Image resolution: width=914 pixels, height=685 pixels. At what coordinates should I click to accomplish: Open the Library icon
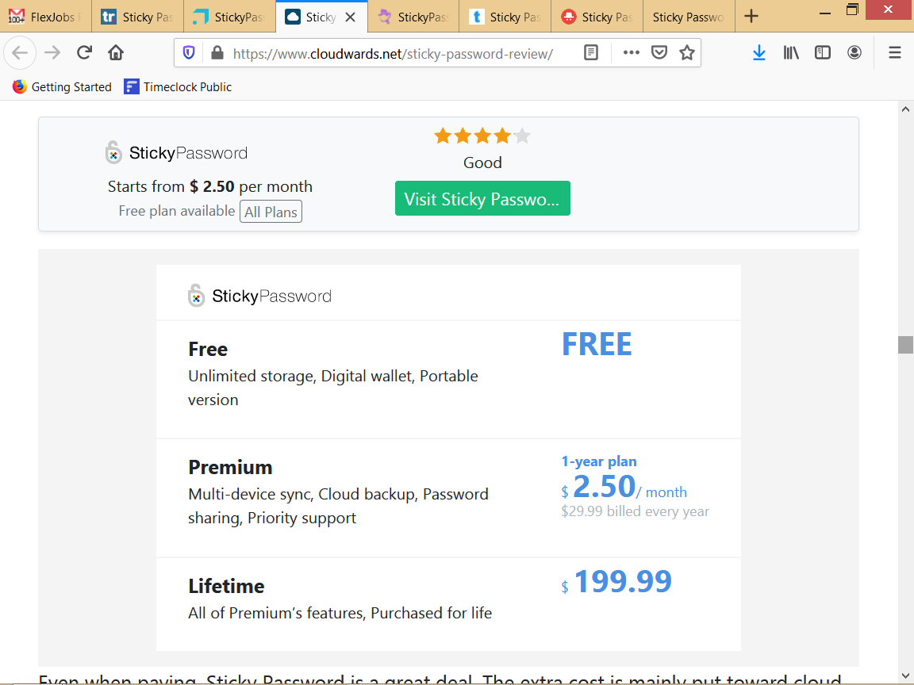pyautogui.click(x=791, y=53)
